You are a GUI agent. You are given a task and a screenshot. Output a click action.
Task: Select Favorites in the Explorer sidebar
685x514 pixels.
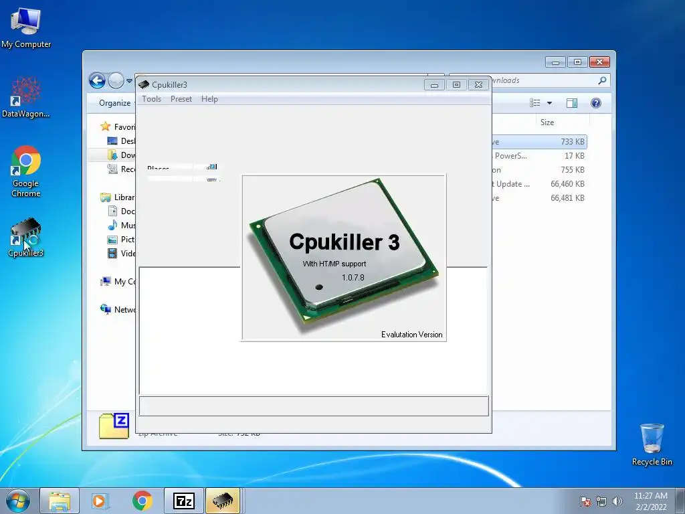tap(118, 126)
